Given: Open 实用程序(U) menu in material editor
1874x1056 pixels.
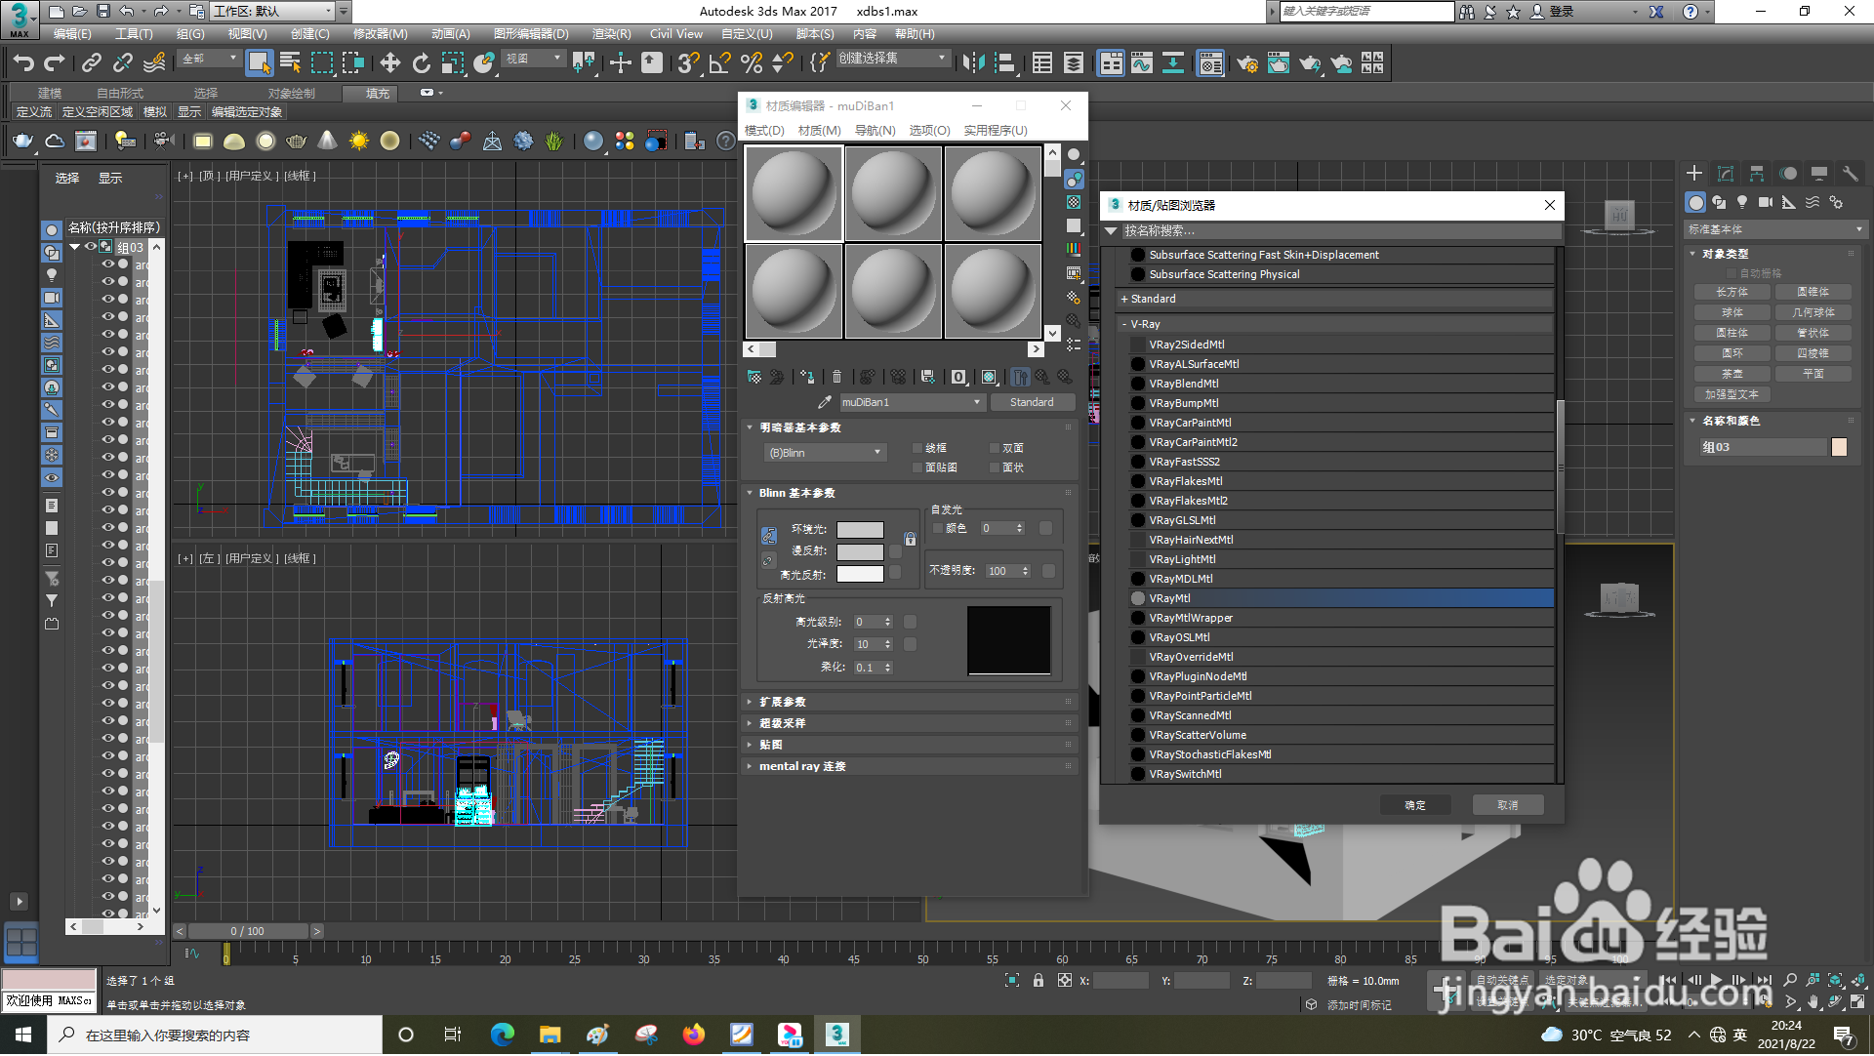Looking at the screenshot, I should (x=996, y=131).
